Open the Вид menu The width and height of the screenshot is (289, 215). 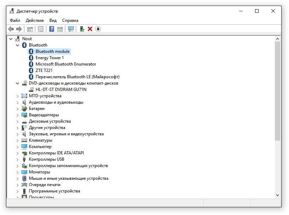(53, 20)
